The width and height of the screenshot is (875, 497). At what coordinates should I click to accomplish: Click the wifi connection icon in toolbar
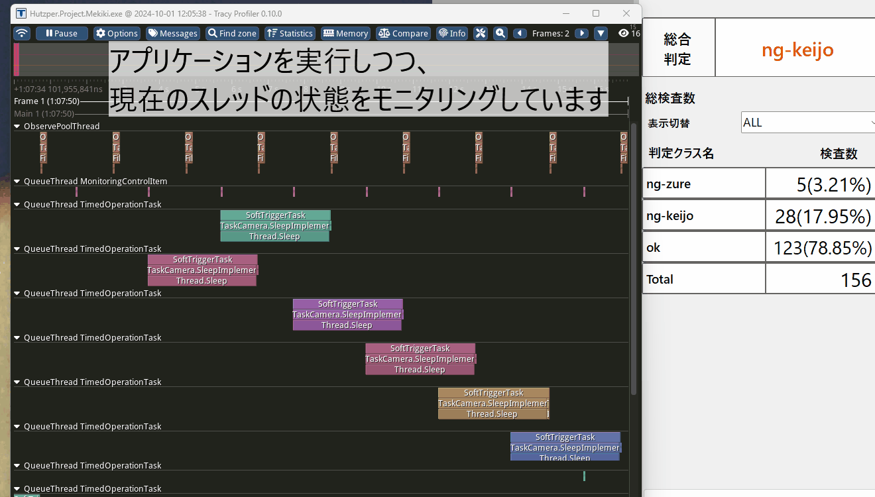(22, 33)
